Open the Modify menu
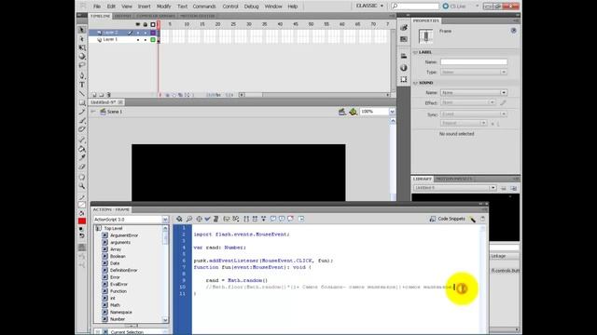597x335 pixels. coord(164,7)
